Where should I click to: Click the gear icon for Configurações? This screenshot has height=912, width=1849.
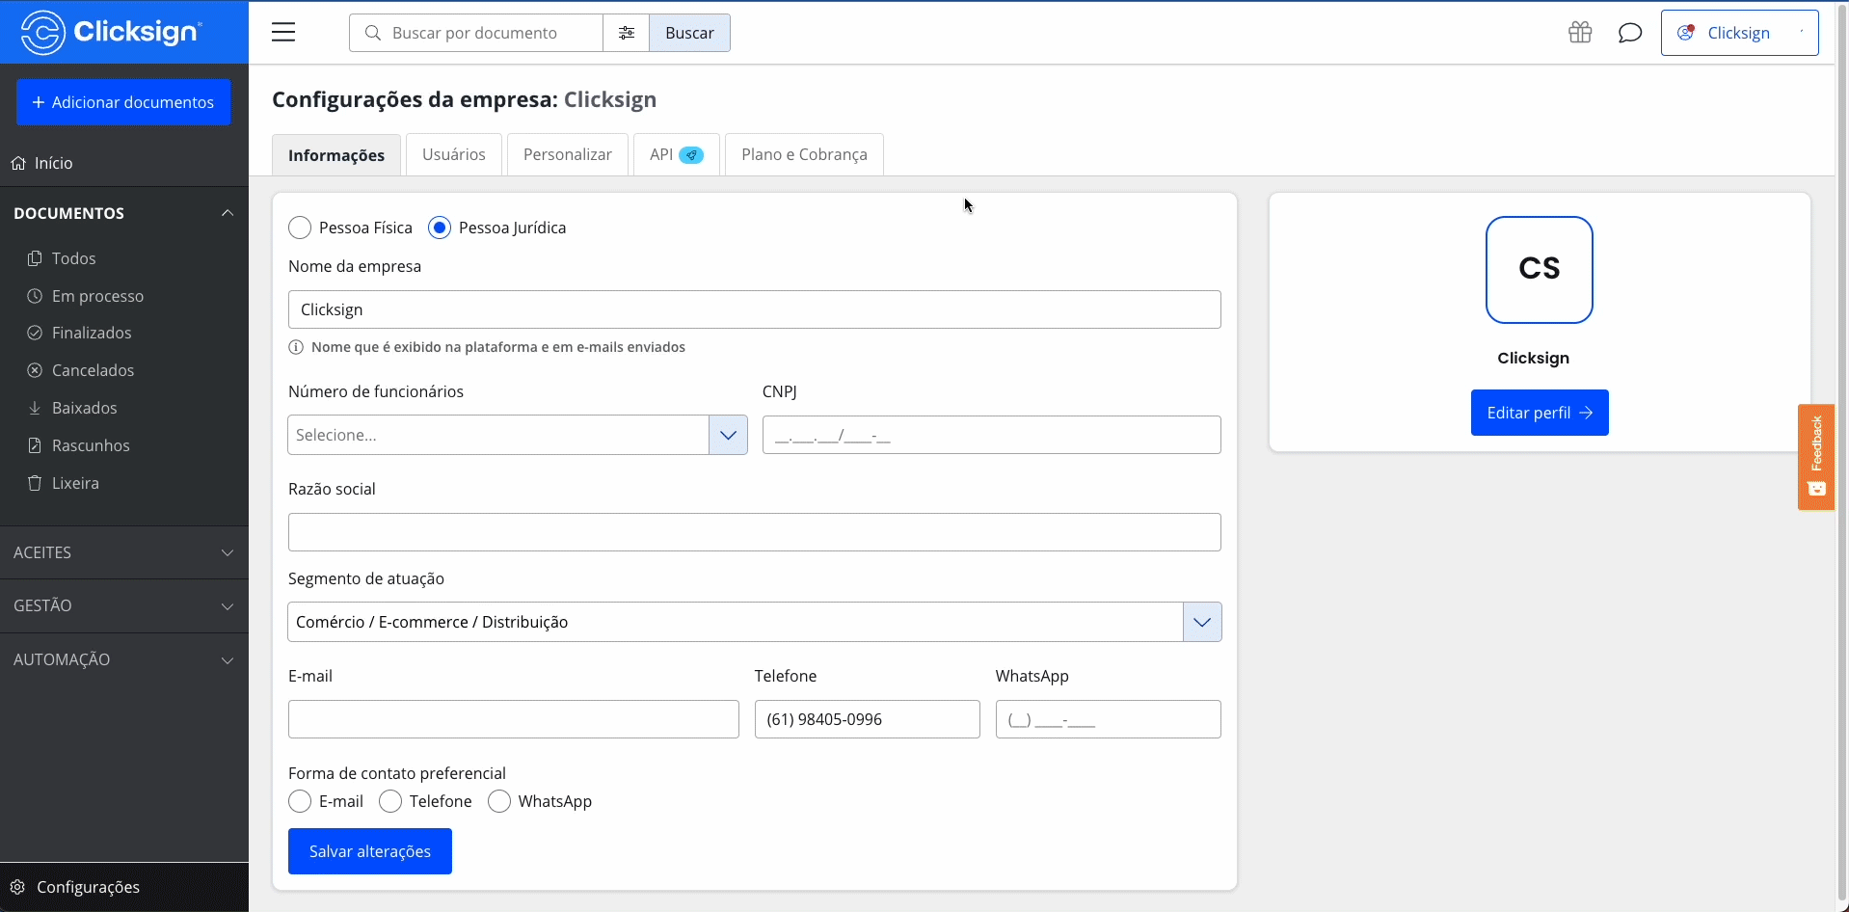click(x=17, y=887)
